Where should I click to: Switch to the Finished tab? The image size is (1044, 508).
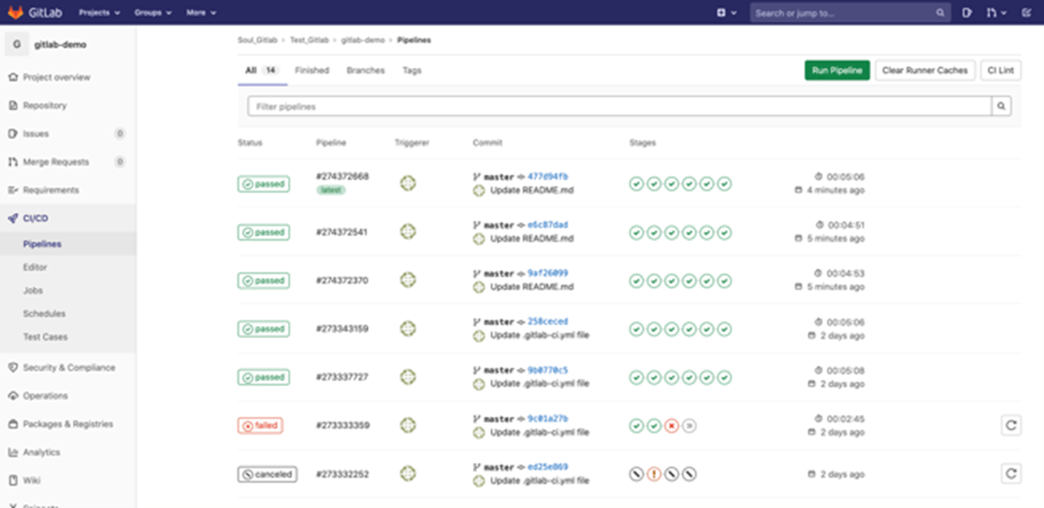coord(311,70)
